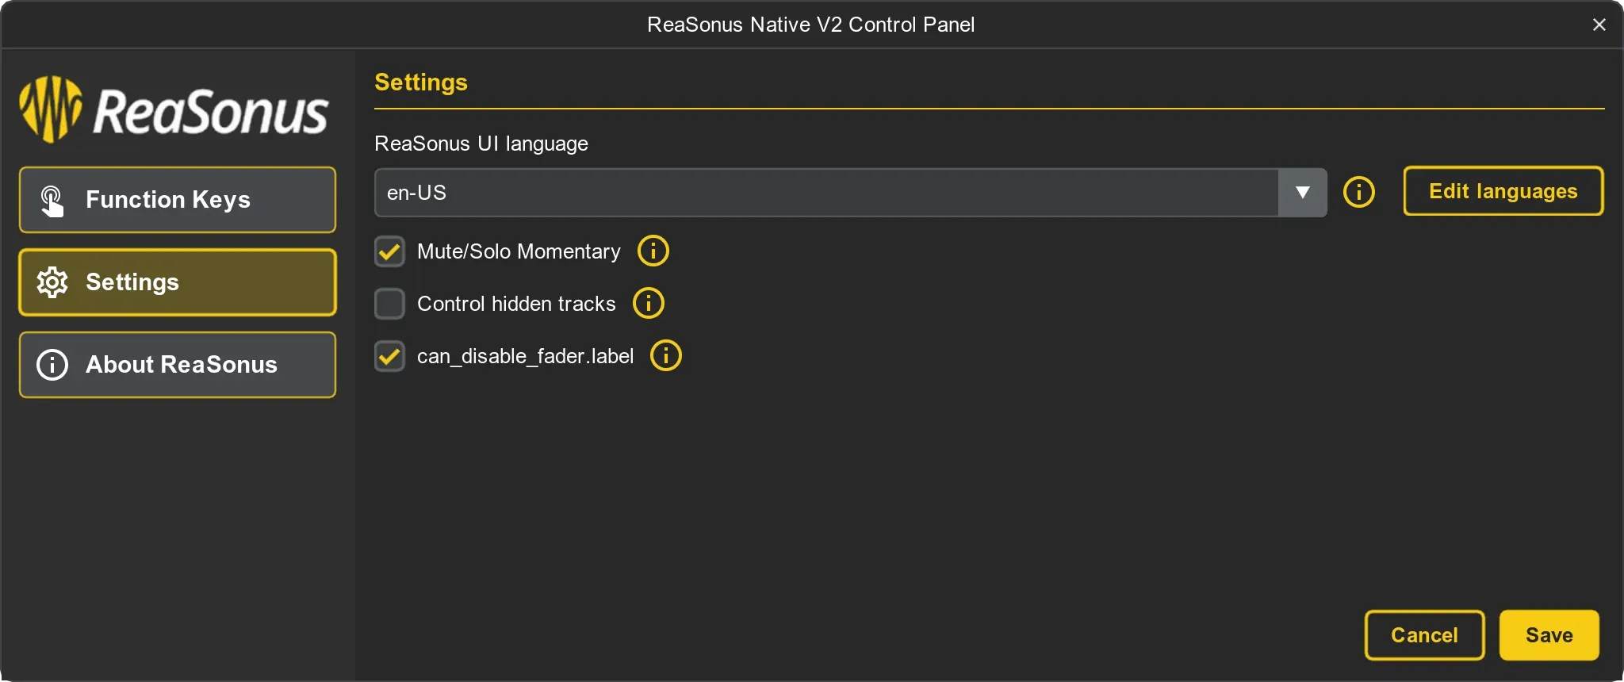Switch to the About ReaSonus tab
Image resolution: width=1624 pixels, height=682 pixels.
178,365
